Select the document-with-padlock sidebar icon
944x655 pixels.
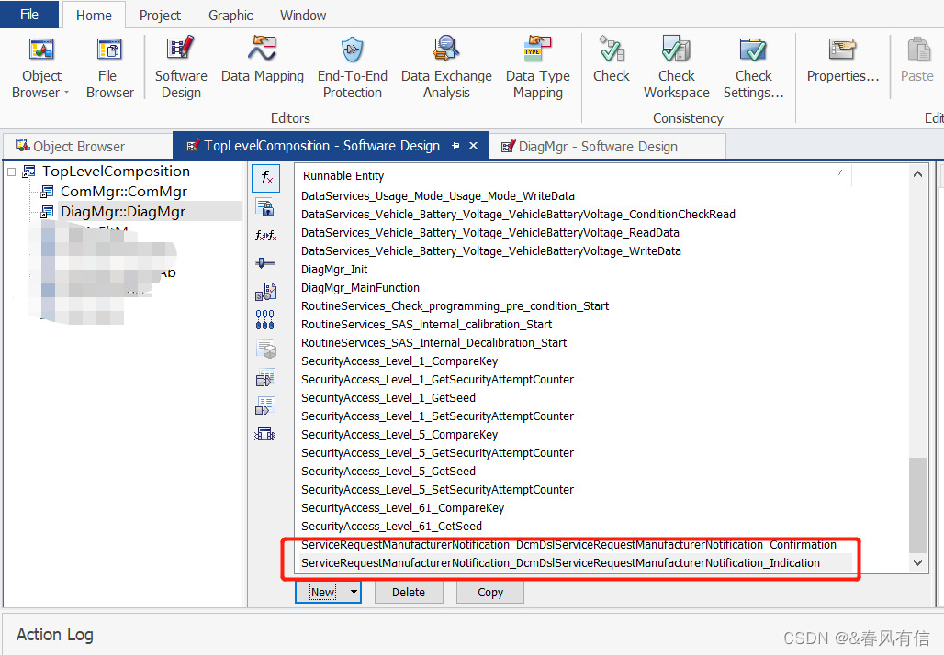click(x=264, y=207)
